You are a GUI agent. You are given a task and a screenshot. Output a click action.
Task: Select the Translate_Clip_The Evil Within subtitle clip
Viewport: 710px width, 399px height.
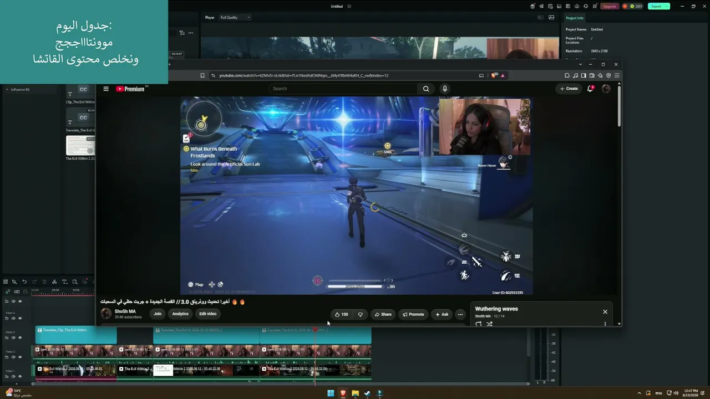[x=76, y=335]
